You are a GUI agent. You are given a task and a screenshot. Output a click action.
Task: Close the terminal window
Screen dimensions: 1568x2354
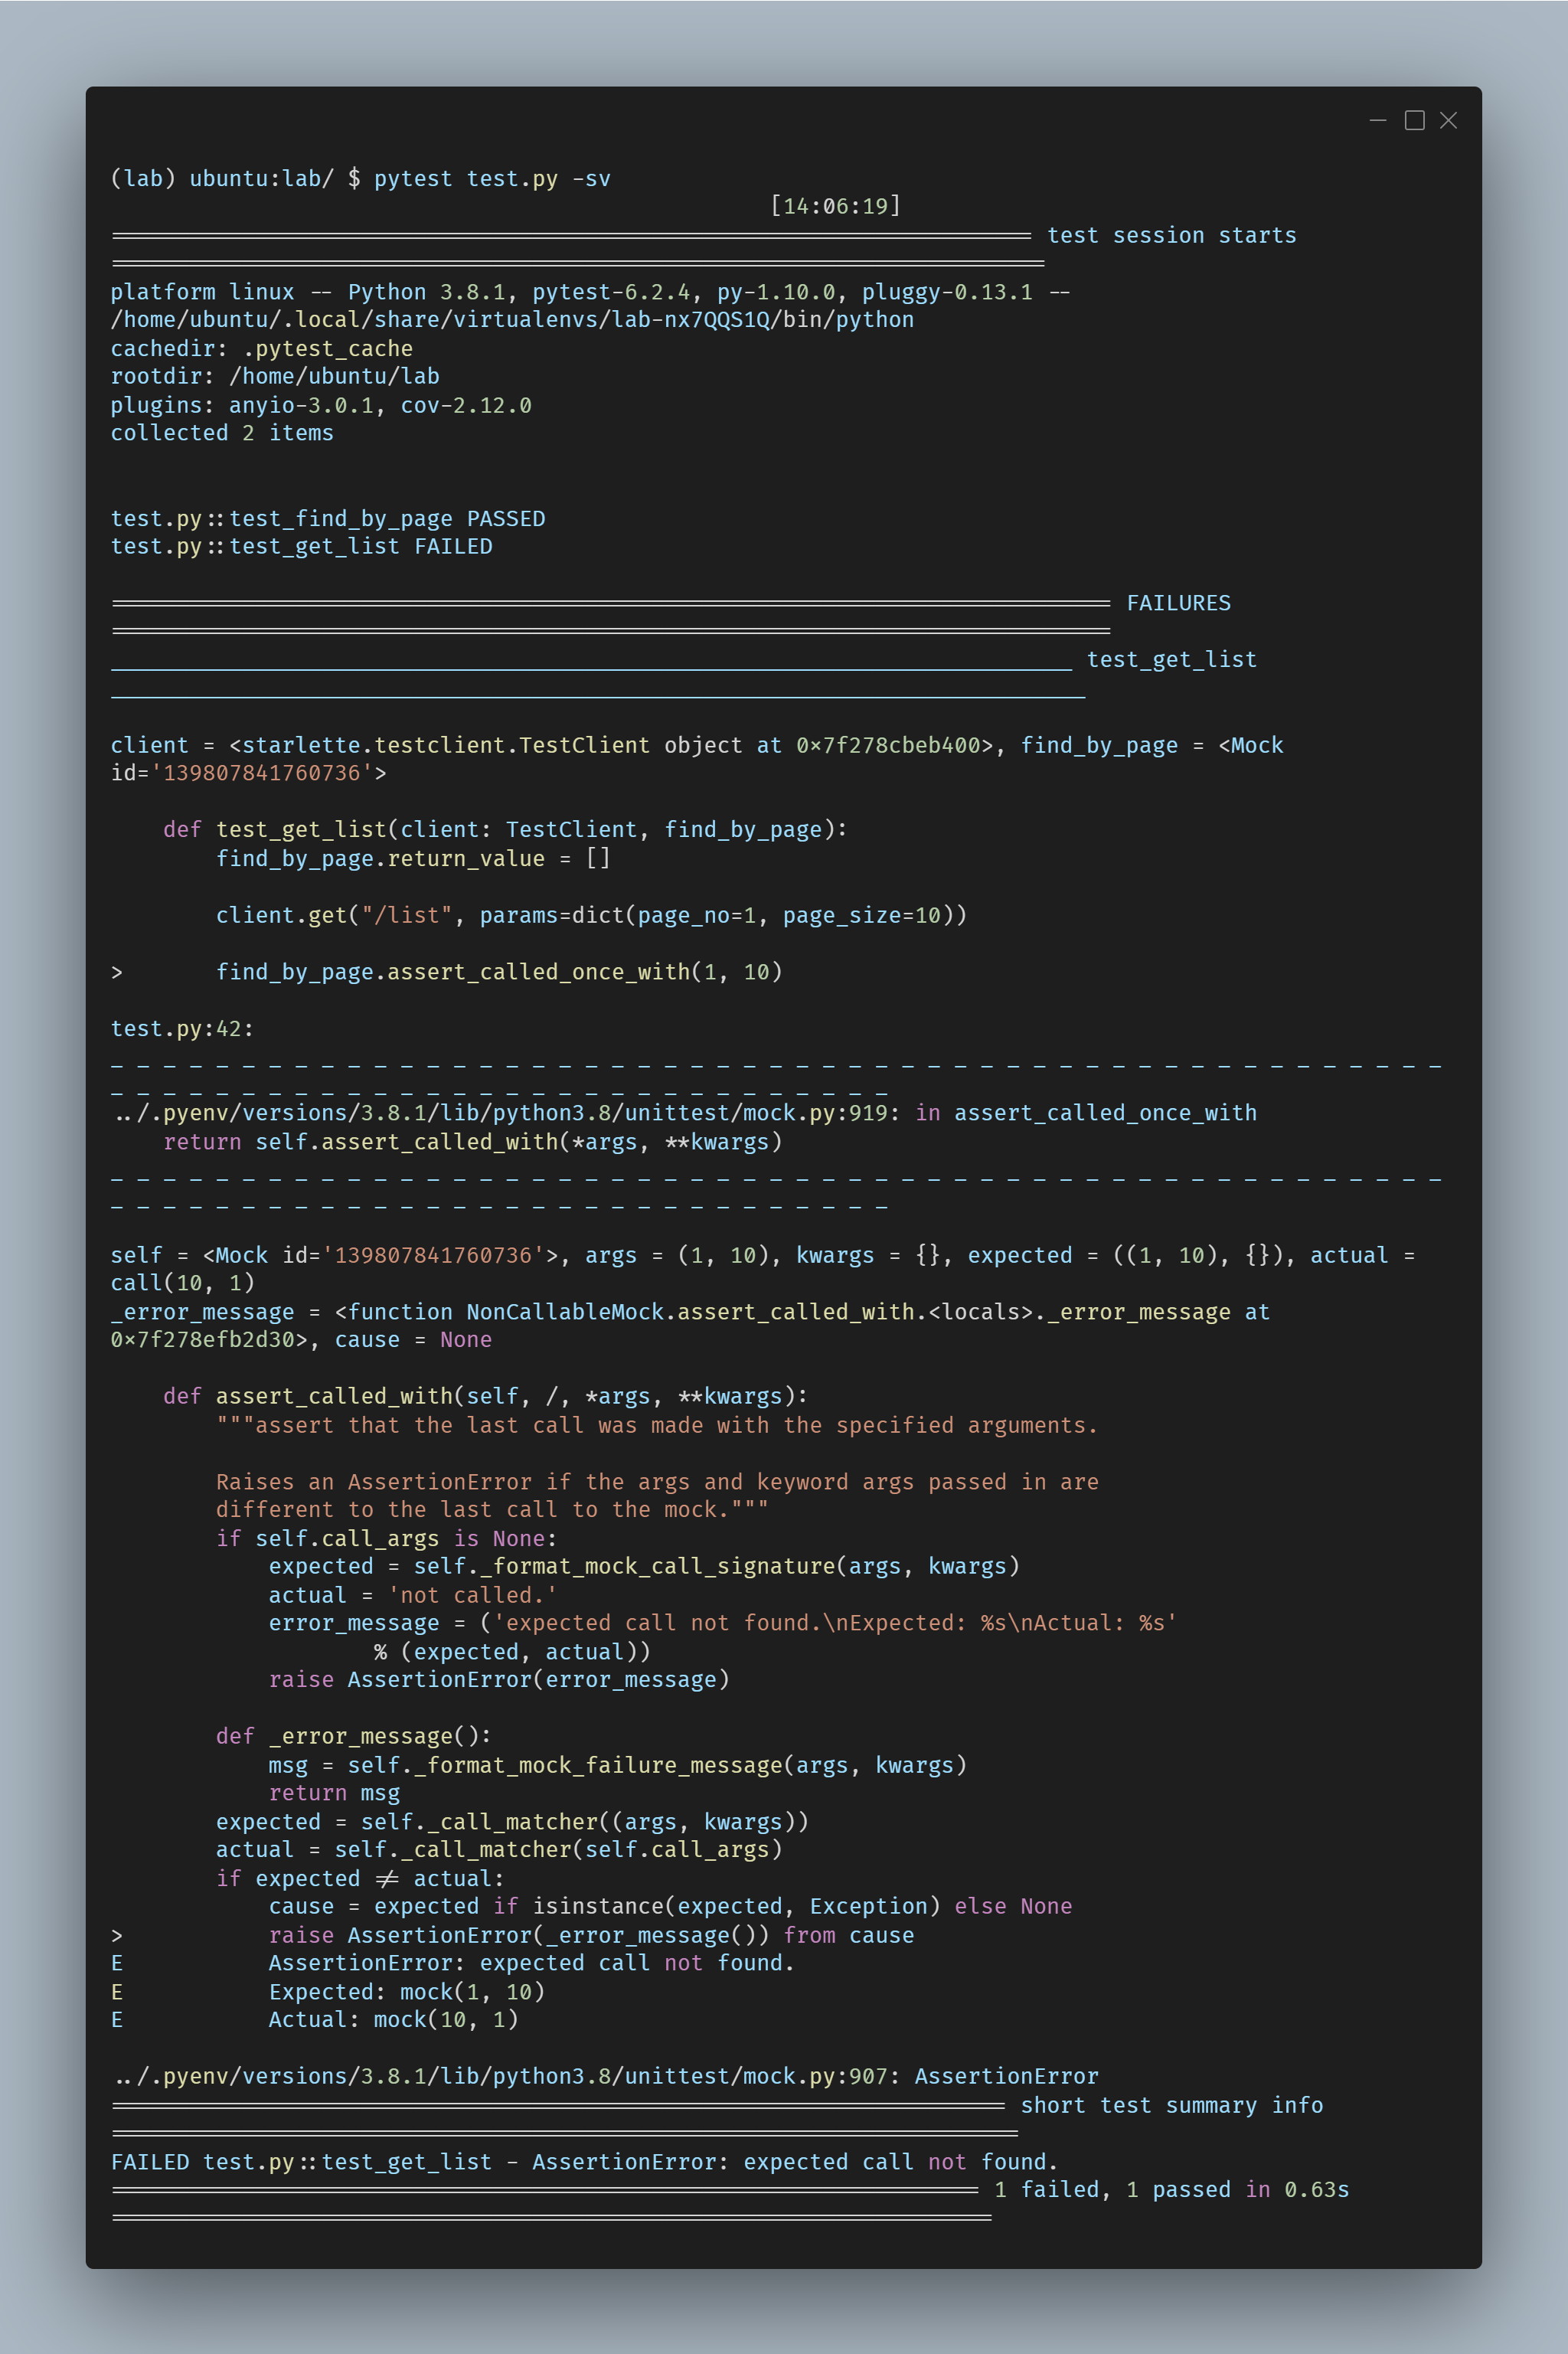pyautogui.click(x=1448, y=120)
